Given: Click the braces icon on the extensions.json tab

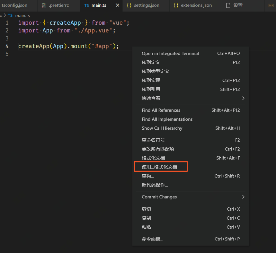Looking at the screenshot, I should point(176,5).
